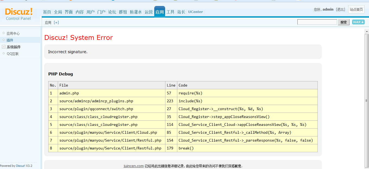The image size is (369, 169).
Task: Open the 工具 menu tab
Action: (x=170, y=12)
